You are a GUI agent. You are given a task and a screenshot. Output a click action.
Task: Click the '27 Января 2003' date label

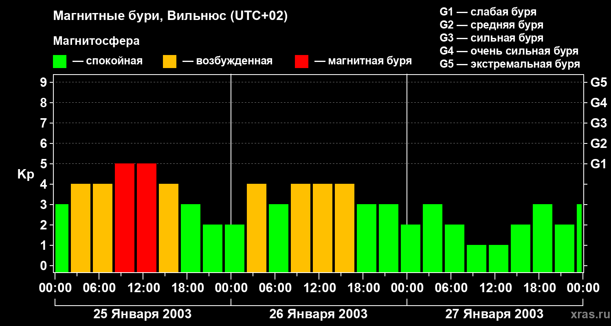(x=494, y=314)
